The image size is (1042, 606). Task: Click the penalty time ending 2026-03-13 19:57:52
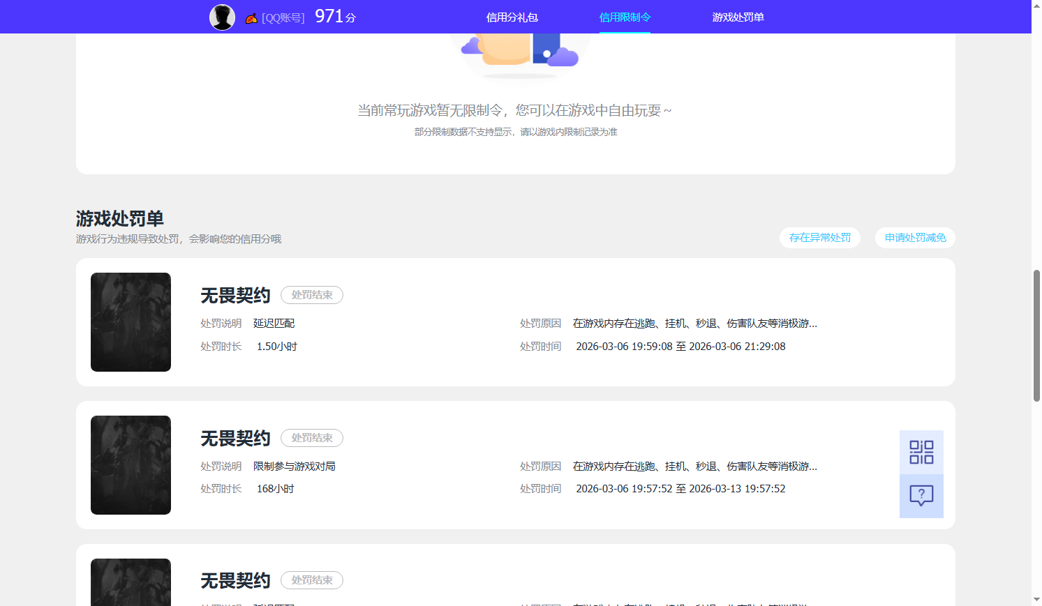point(680,489)
